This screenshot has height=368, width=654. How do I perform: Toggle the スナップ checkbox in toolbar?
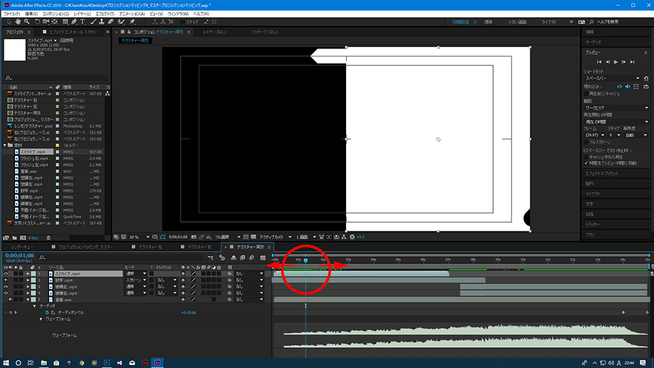[182, 22]
